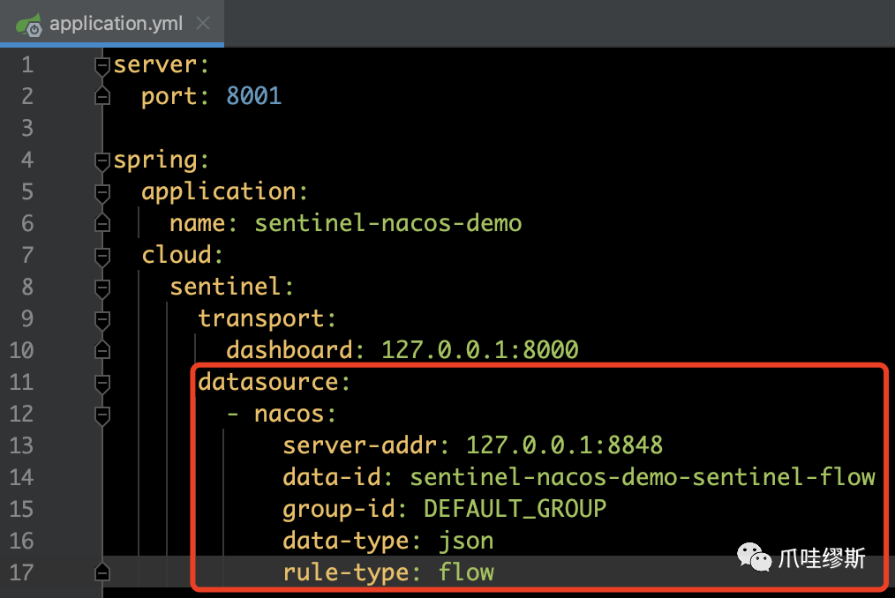Select the application.yml editor tab

click(x=112, y=24)
